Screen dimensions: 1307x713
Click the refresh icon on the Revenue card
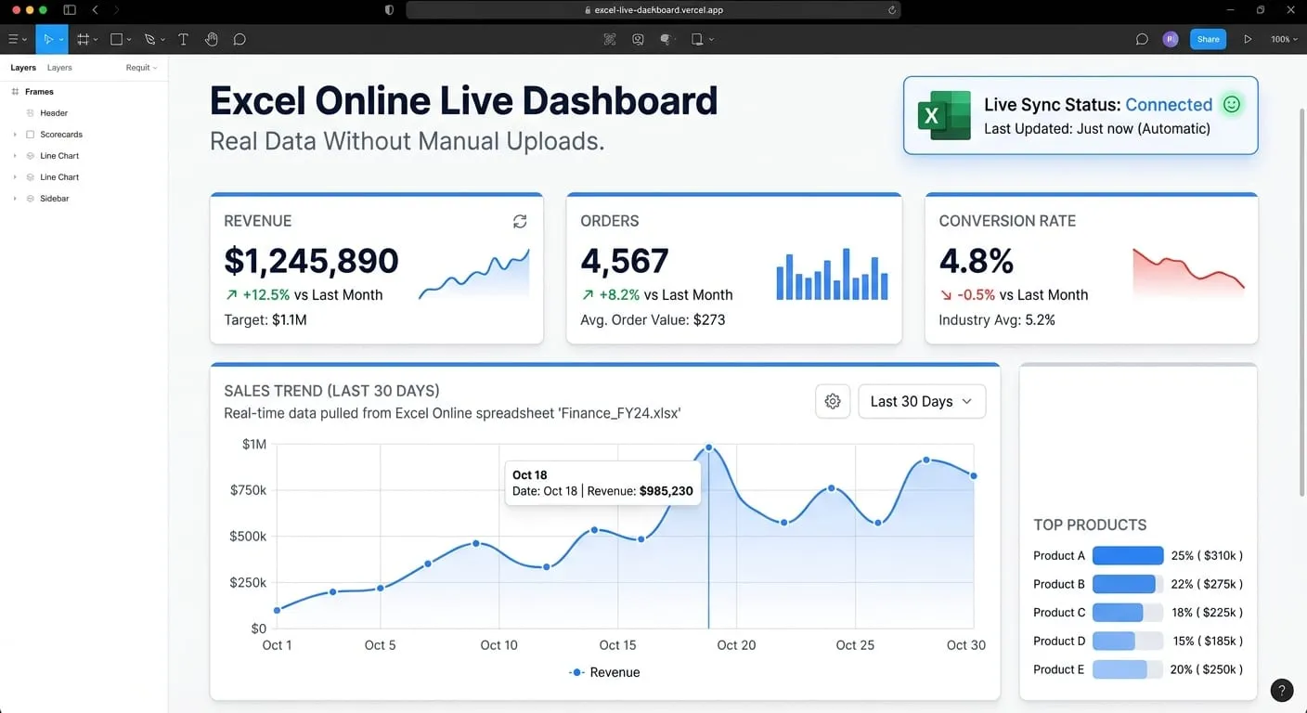(x=520, y=221)
